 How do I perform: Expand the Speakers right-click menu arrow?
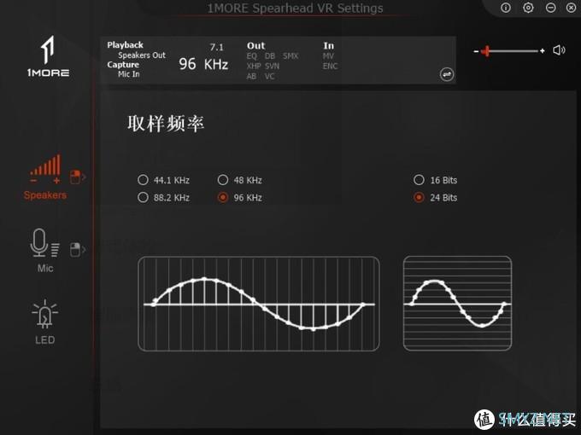click(x=78, y=177)
